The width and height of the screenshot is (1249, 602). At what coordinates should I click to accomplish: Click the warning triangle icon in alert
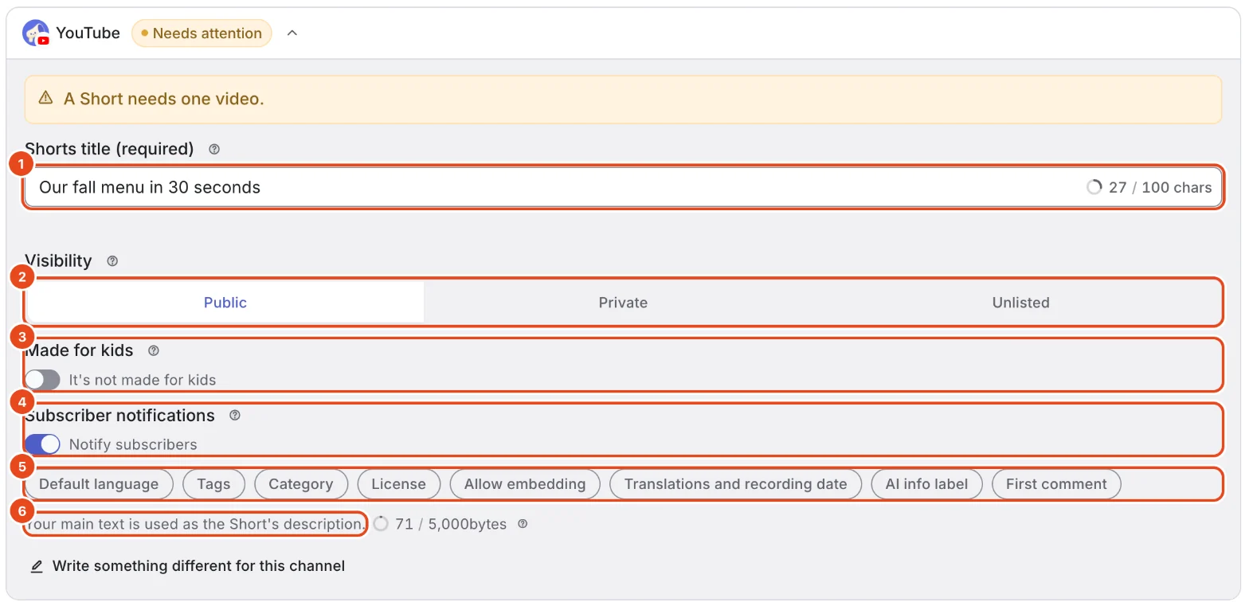pos(45,99)
